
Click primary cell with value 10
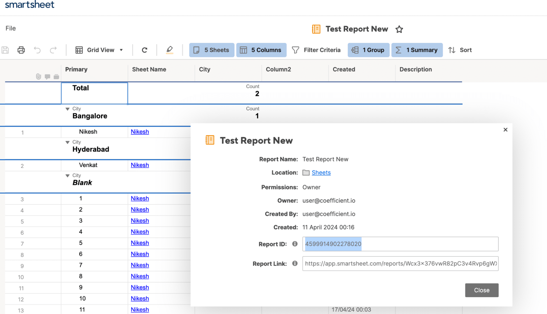click(x=94, y=298)
